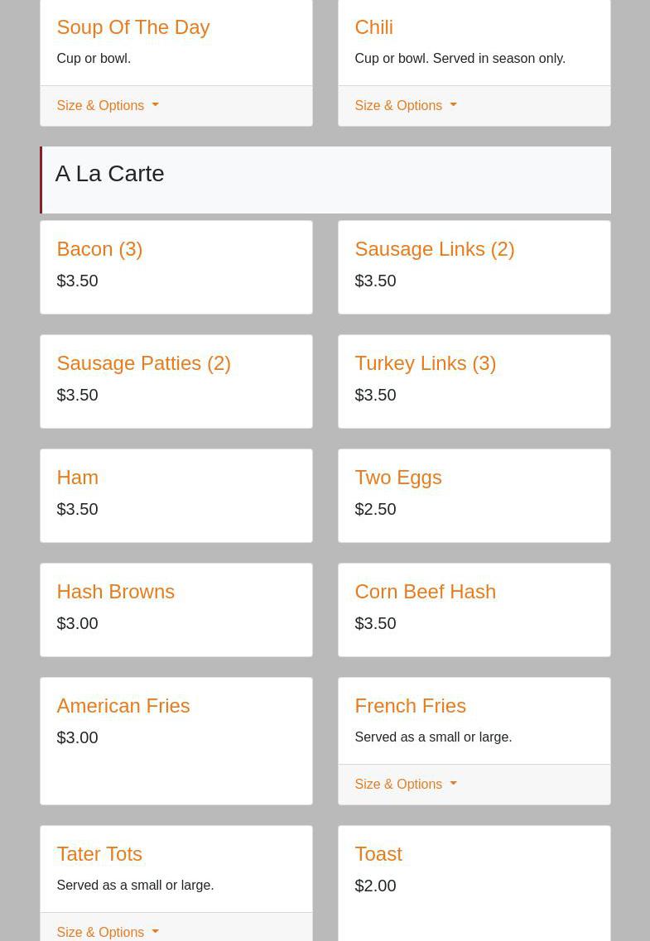Expand French Fries Size & Options
The height and width of the screenshot is (941, 650).
coord(405,785)
